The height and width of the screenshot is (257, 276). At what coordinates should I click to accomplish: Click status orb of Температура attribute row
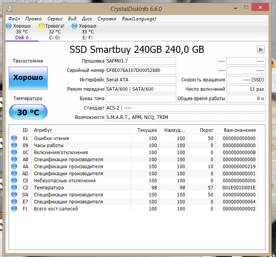pyautogui.click(x=14, y=188)
